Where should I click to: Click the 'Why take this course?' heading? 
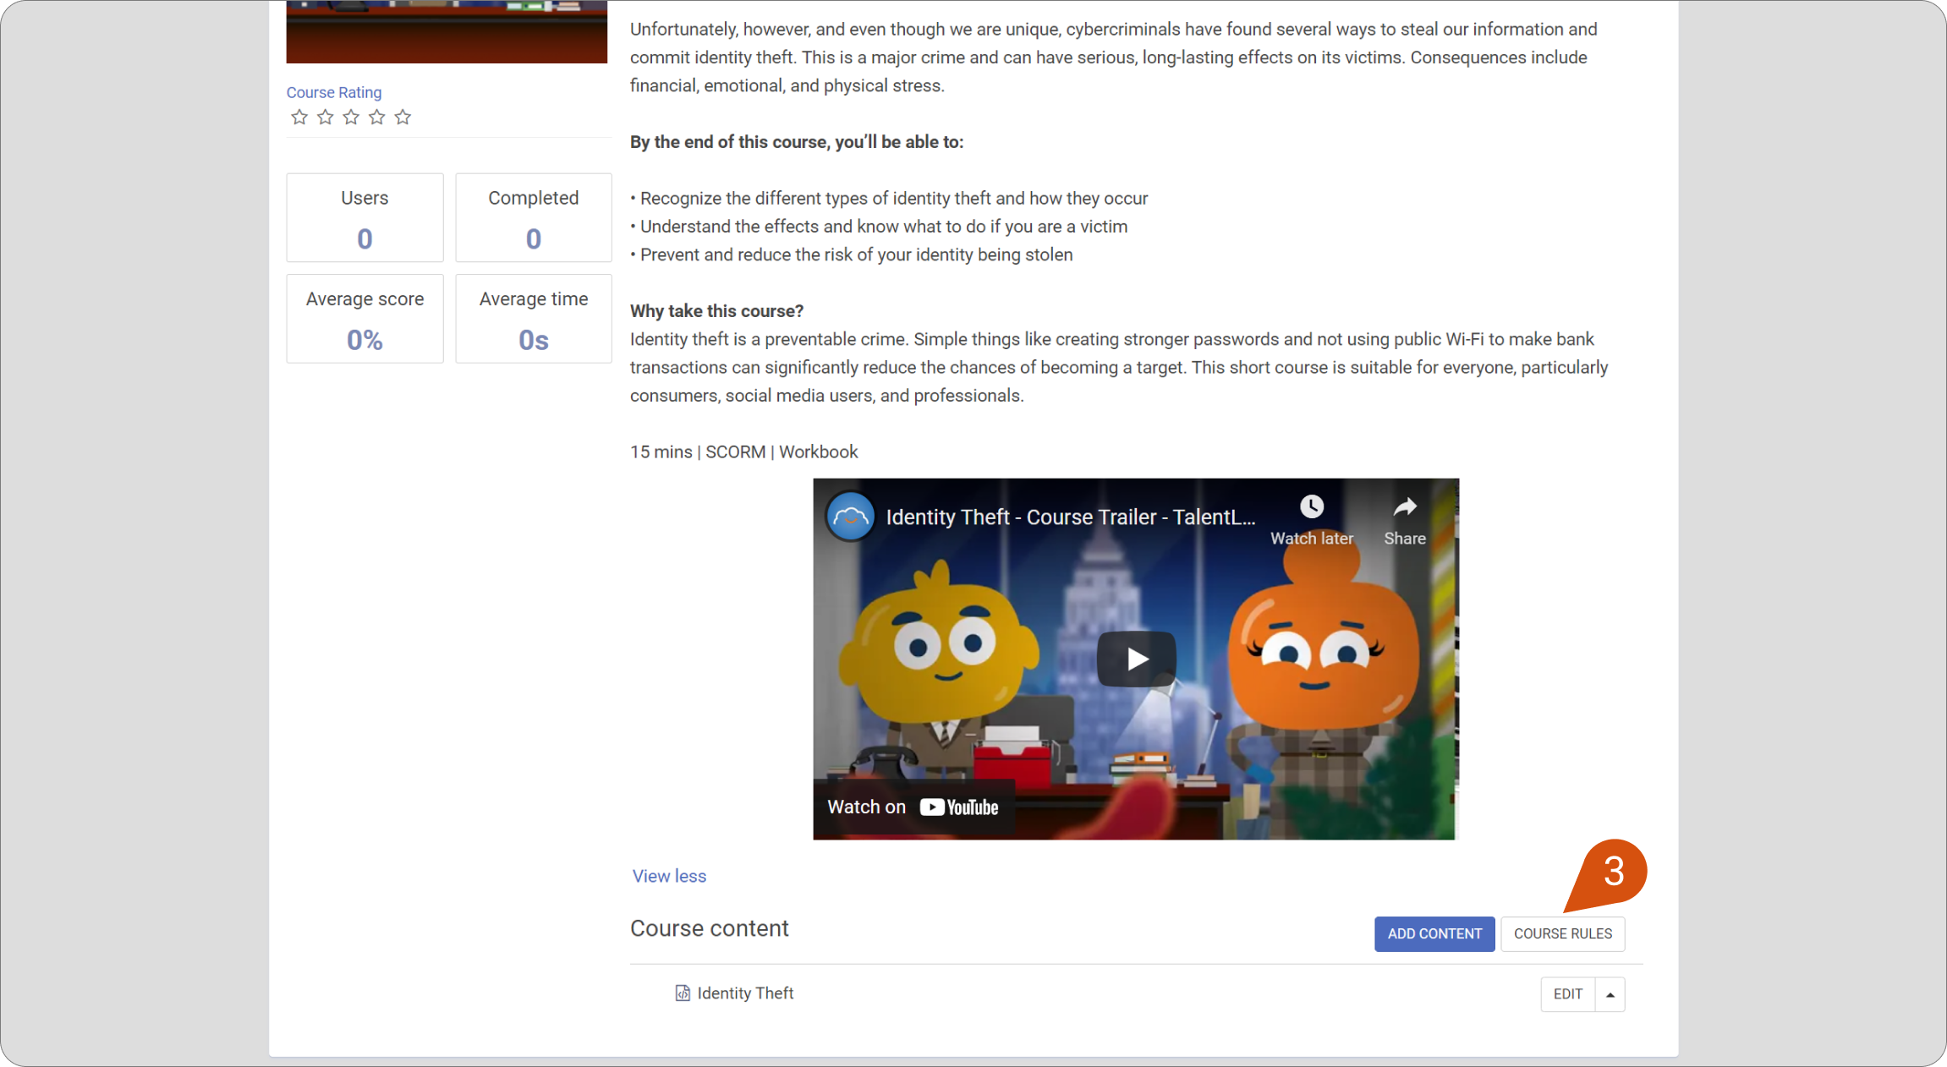(717, 311)
